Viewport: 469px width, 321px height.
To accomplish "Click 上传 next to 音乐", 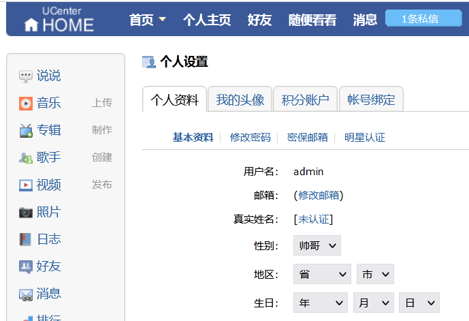I will coord(102,103).
